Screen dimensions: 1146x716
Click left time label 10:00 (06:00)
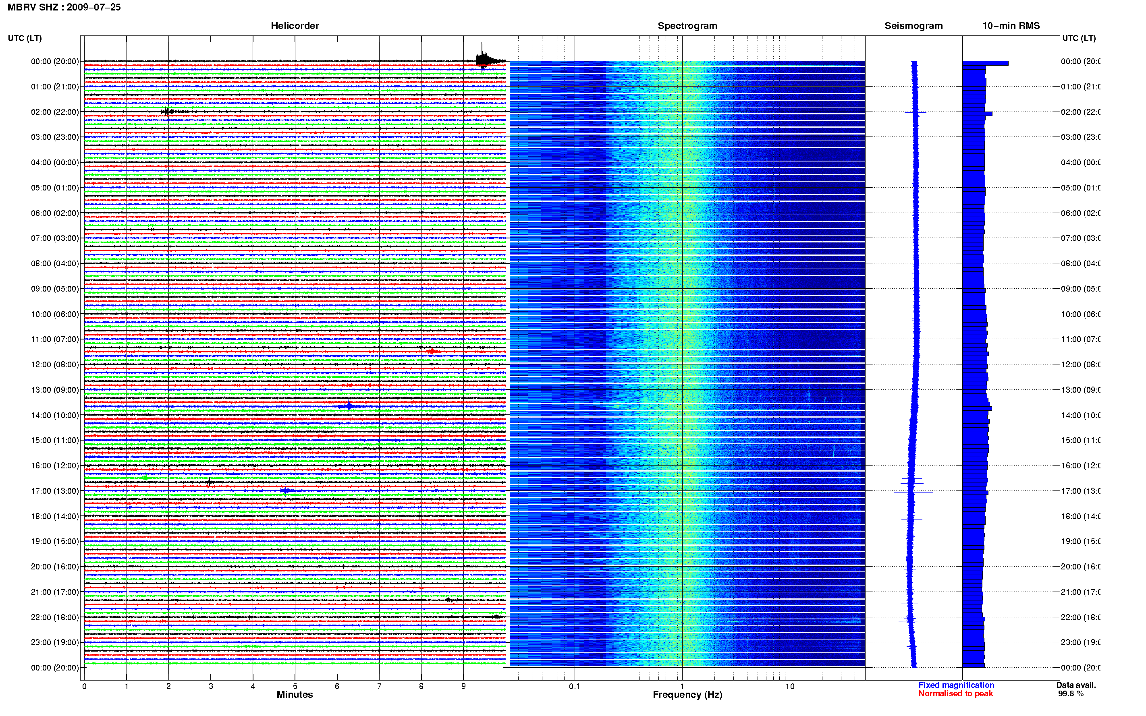[55, 314]
